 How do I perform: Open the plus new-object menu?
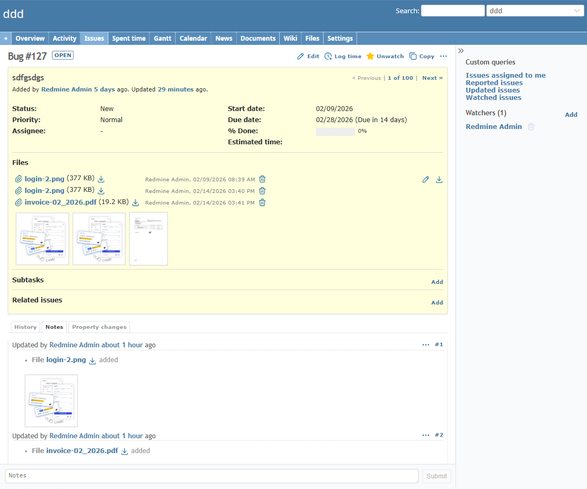(x=6, y=38)
